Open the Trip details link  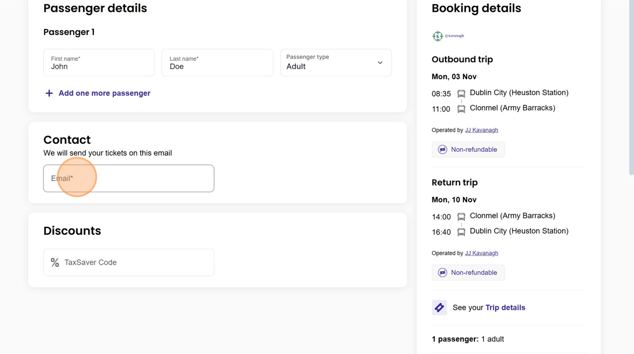pyautogui.click(x=505, y=308)
